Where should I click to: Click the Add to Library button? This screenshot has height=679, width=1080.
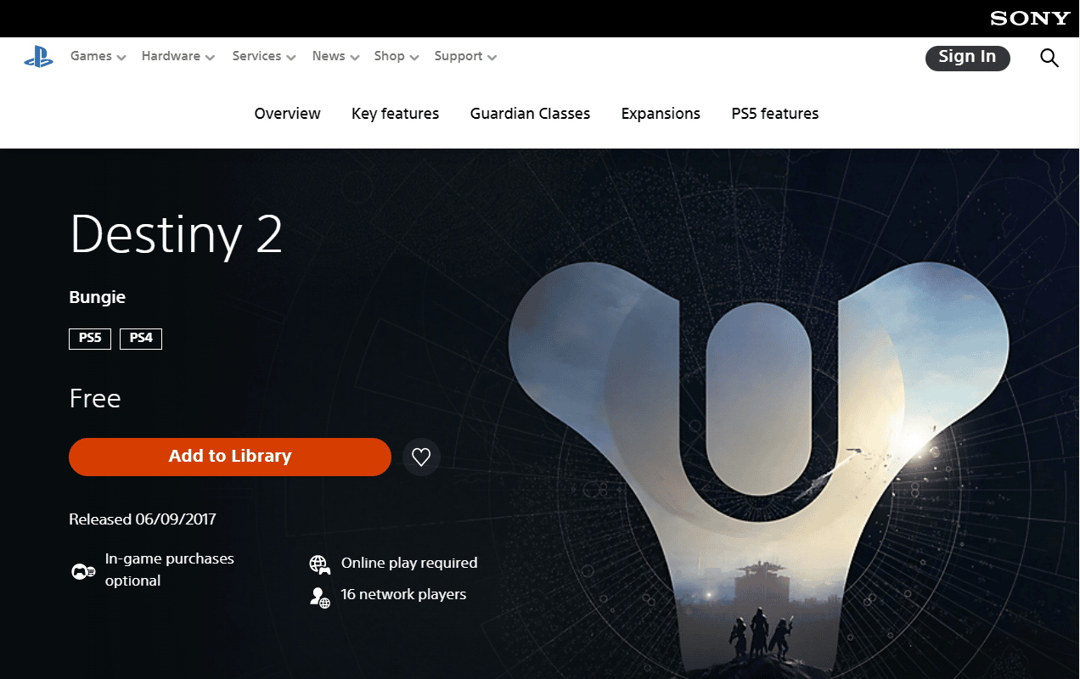coord(229,457)
